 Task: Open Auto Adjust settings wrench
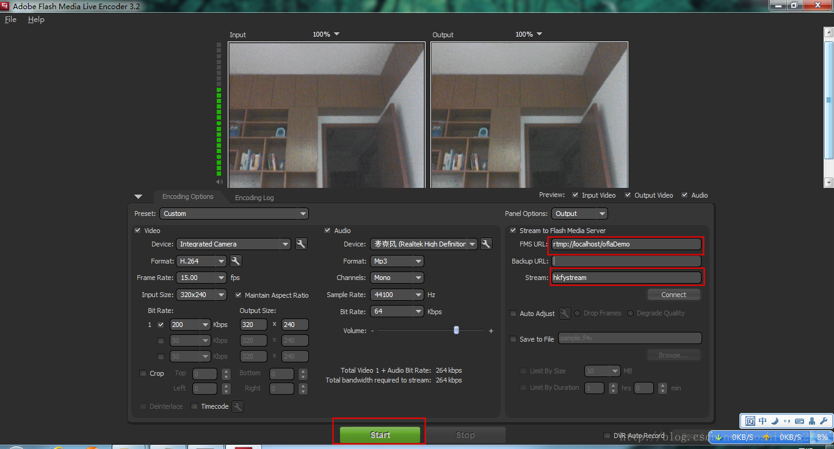click(x=565, y=313)
